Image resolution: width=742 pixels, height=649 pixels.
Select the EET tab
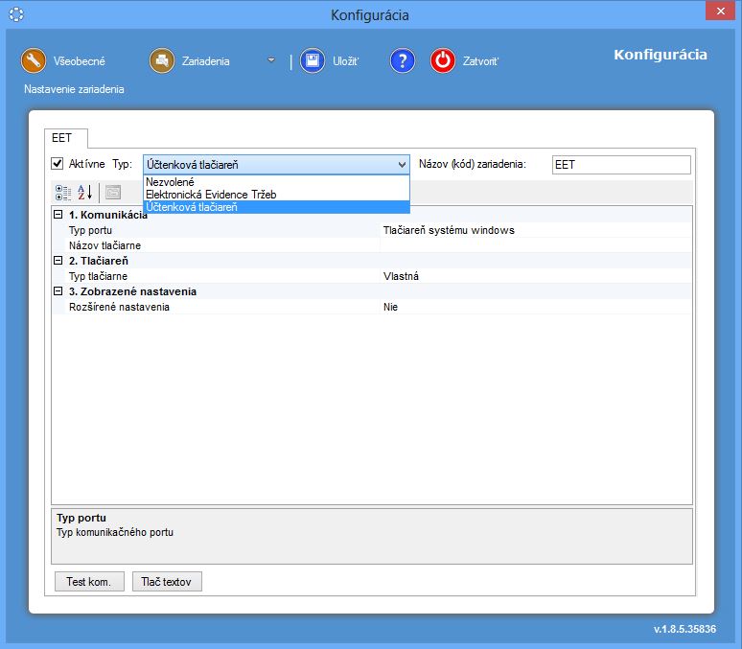pyautogui.click(x=61, y=138)
